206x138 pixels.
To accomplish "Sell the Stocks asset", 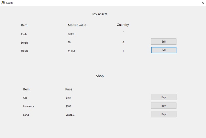I will tap(164, 42).
